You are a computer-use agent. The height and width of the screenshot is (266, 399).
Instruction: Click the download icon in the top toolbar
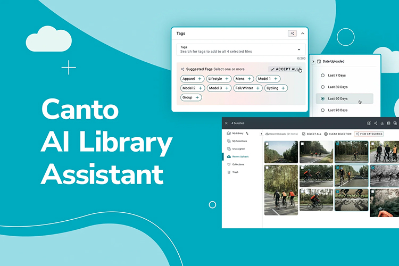[x=382, y=123]
